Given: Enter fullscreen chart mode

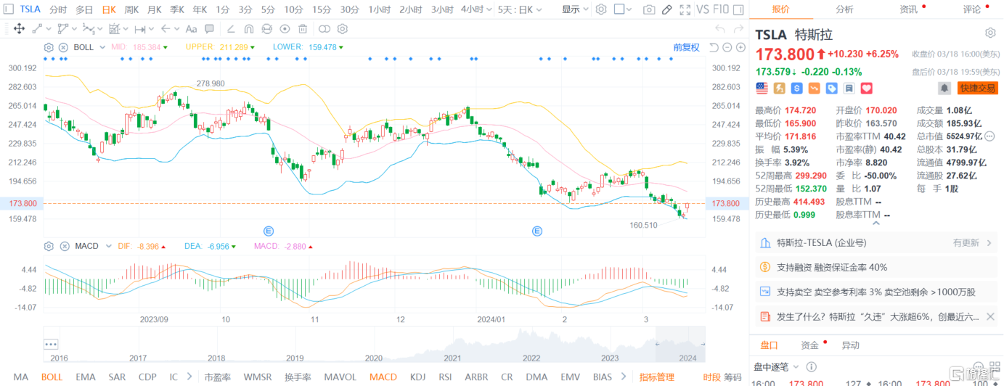Looking at the screenshot, I should coord(684,9).
